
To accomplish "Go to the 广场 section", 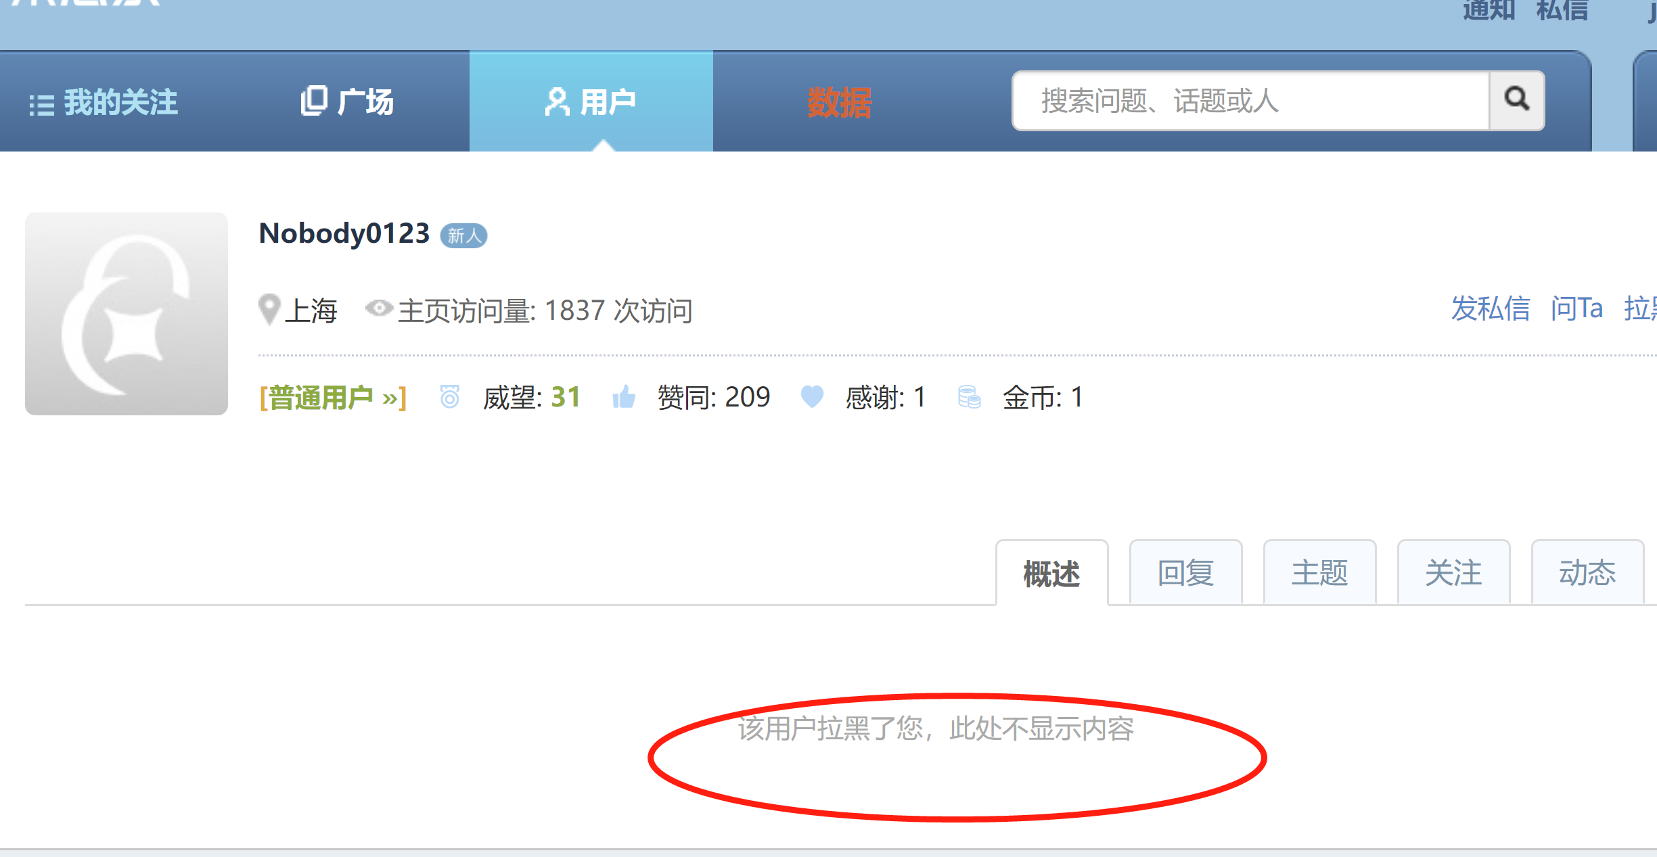I will pos(347,101).
